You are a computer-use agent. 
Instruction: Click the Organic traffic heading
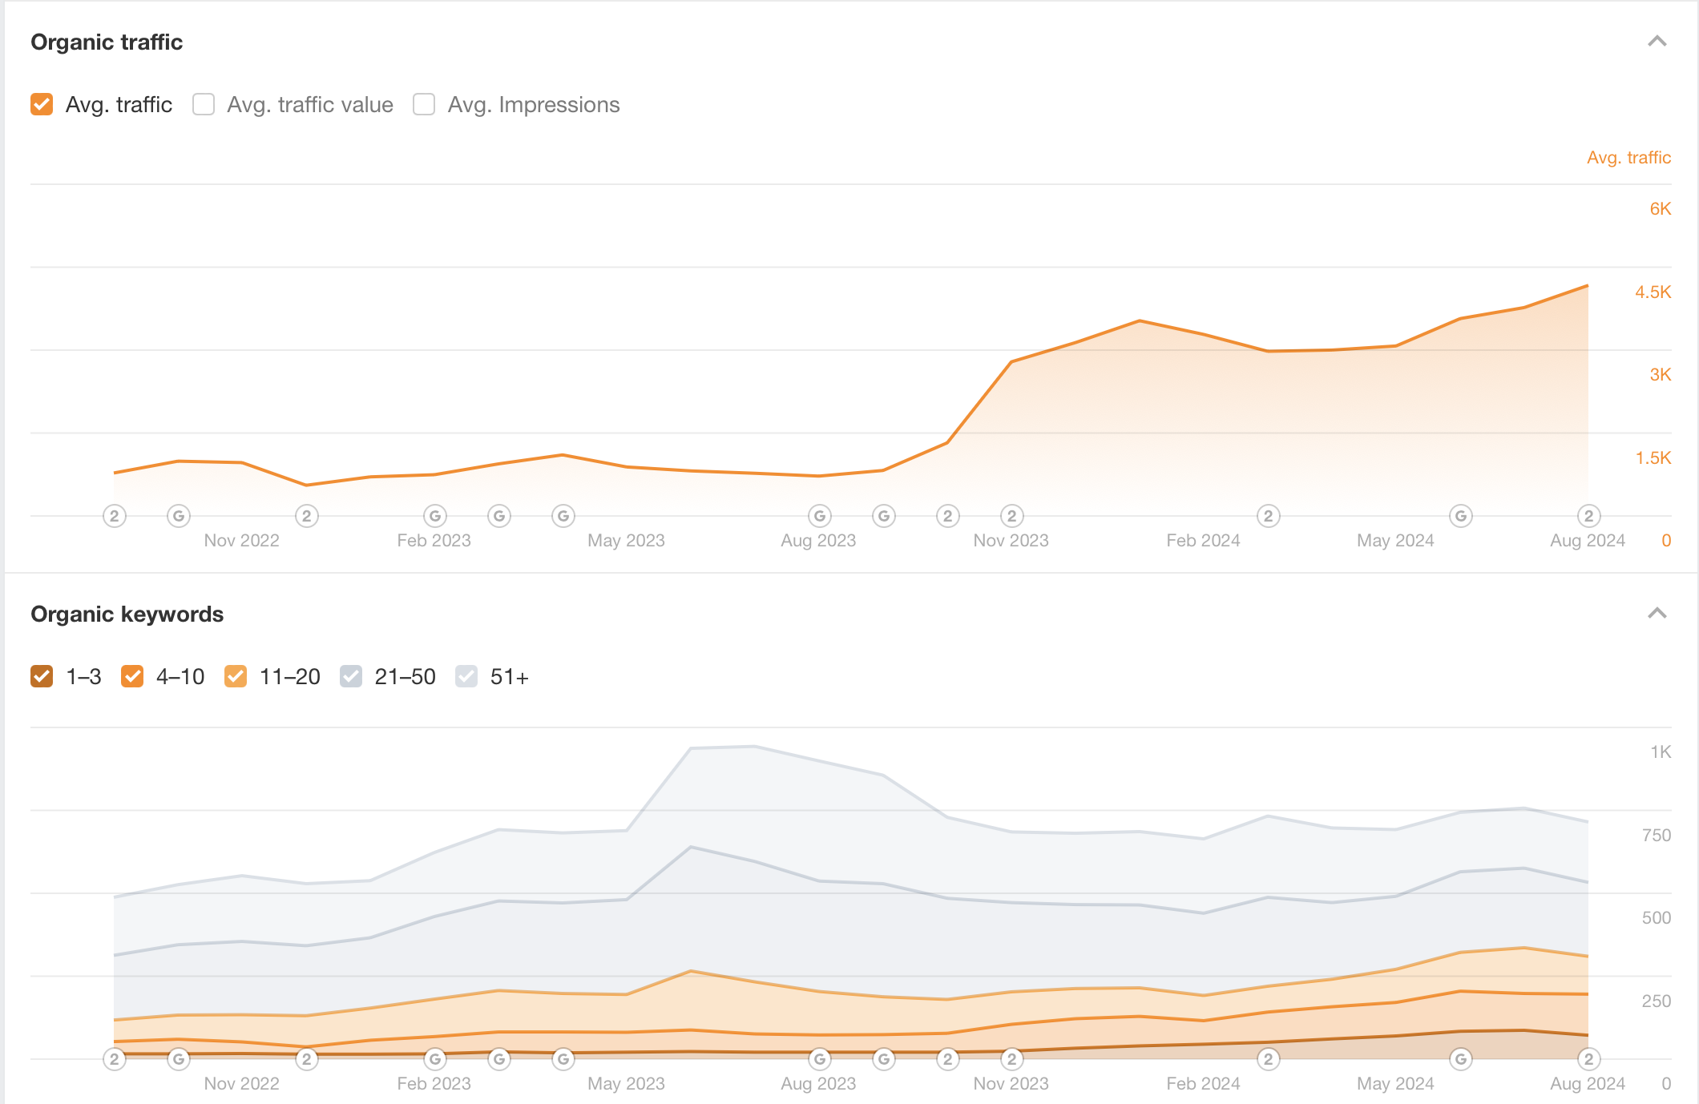coord(107,42)
